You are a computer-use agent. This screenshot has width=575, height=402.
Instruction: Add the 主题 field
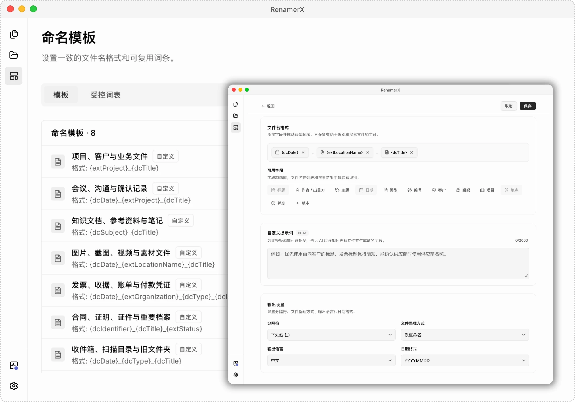point(342,190)
